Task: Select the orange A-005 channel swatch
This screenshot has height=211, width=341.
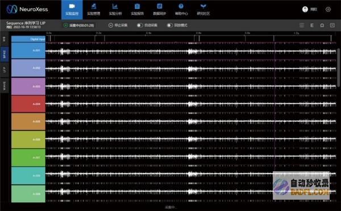Action: click(x=28, y=121)
